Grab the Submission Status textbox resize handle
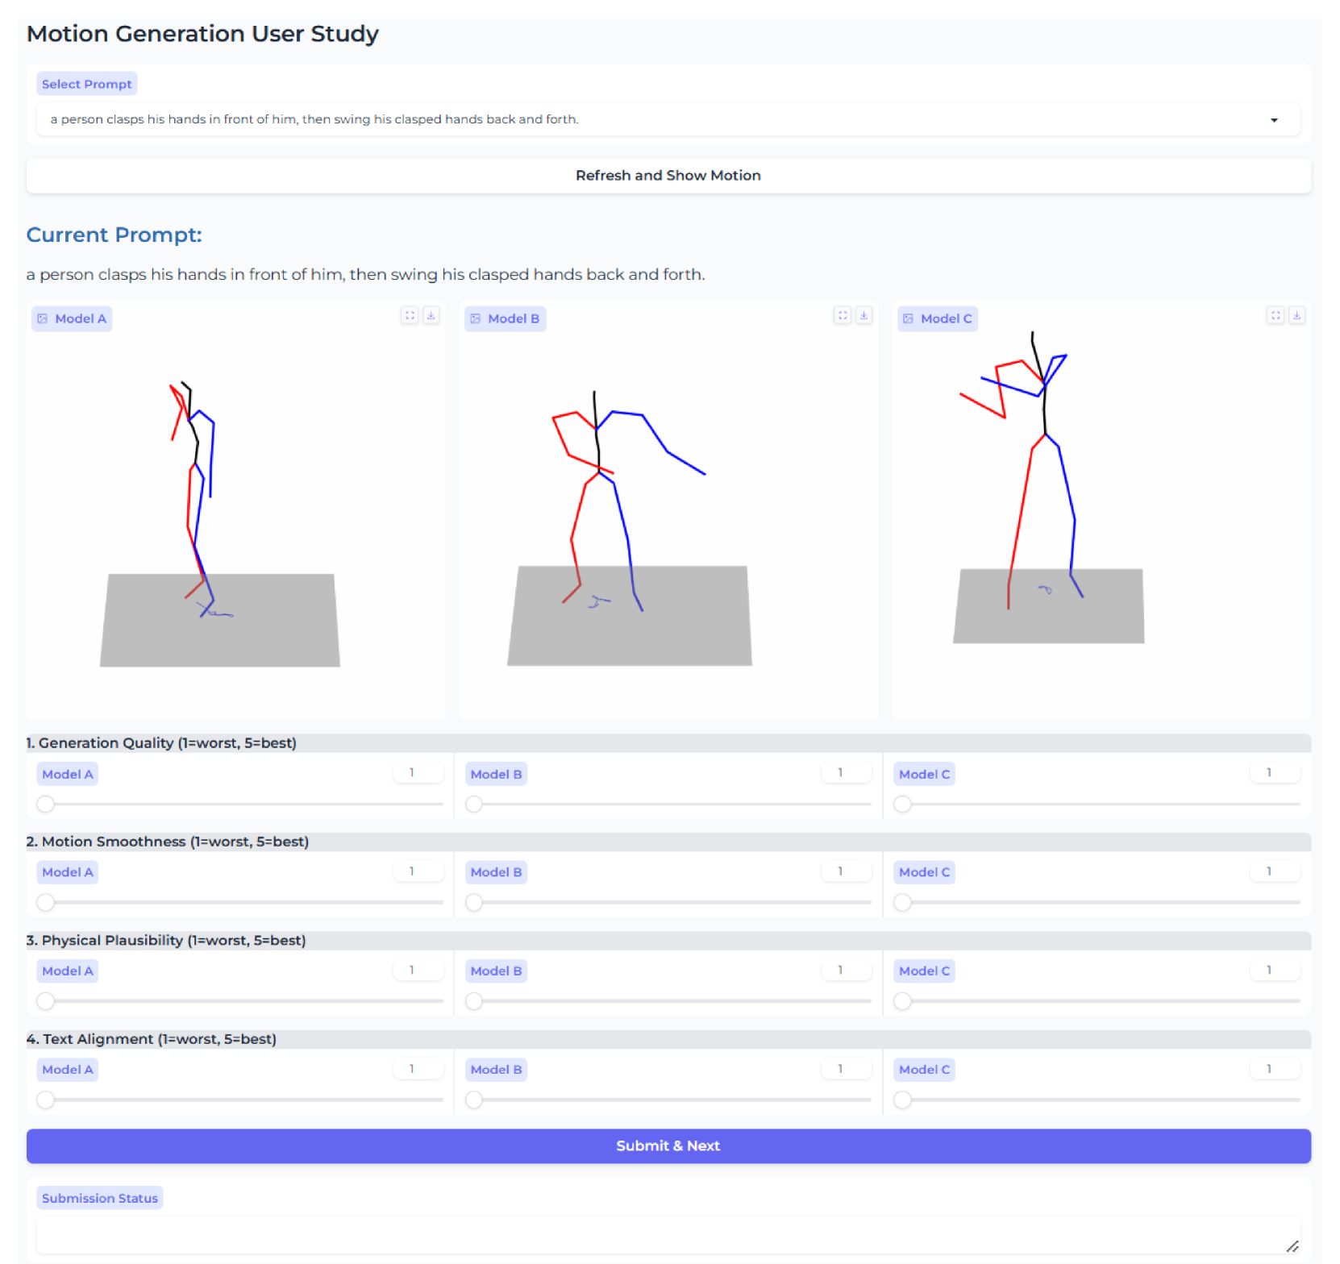The width and height of the screenshot is (1340, 1264). (1292, 1246)
